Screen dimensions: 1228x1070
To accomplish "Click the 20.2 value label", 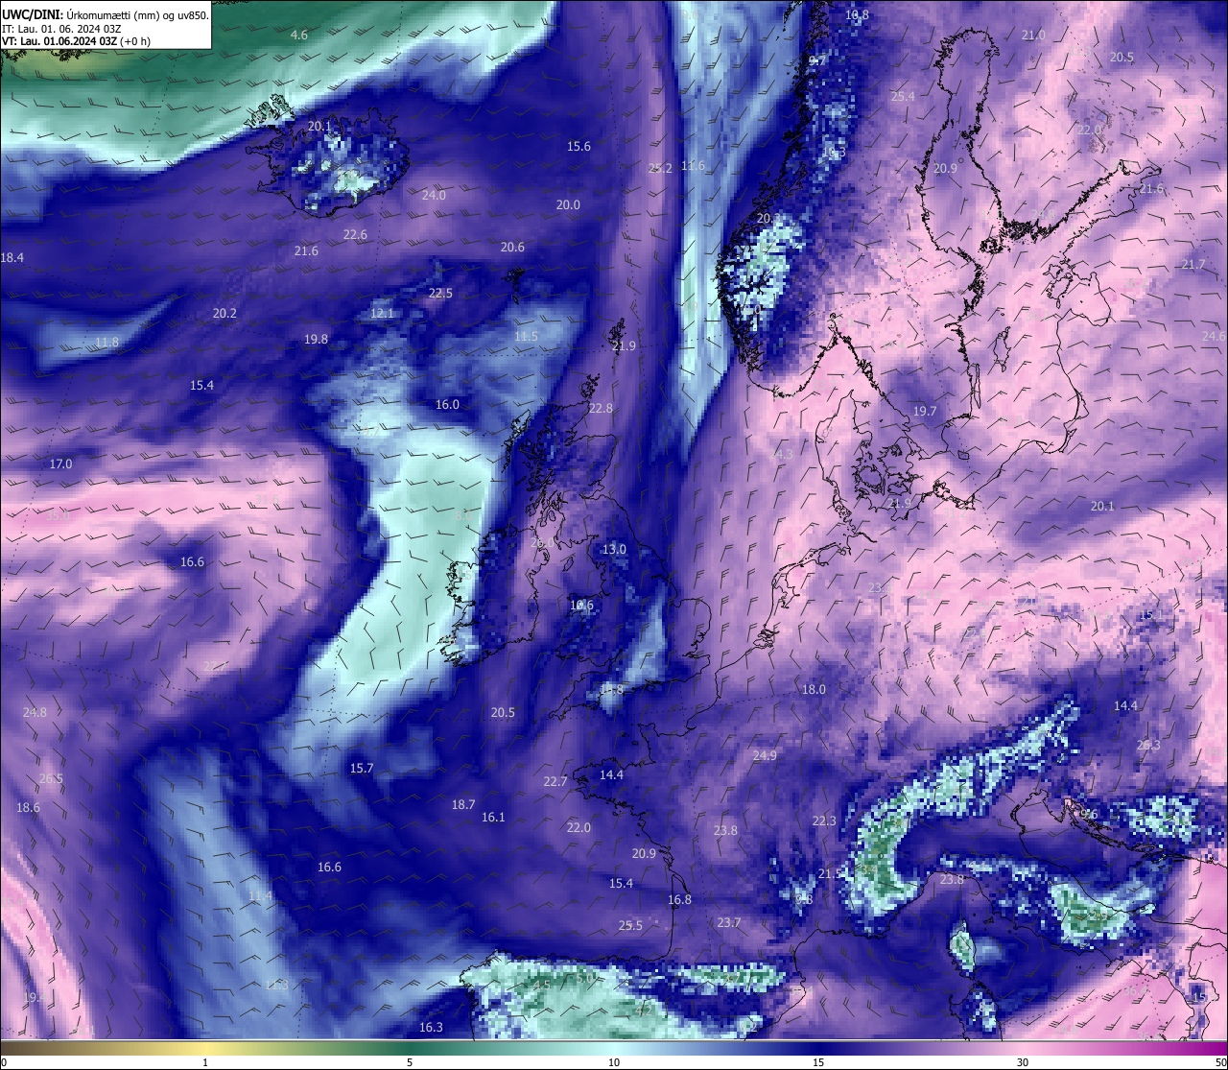I will (x=224, y=313).
